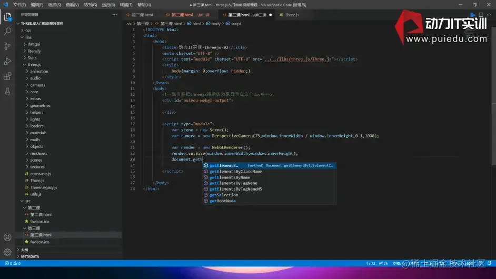496x279 pixels.
Task: Open the Testing flask icon
Action: [x=7, y=91]
